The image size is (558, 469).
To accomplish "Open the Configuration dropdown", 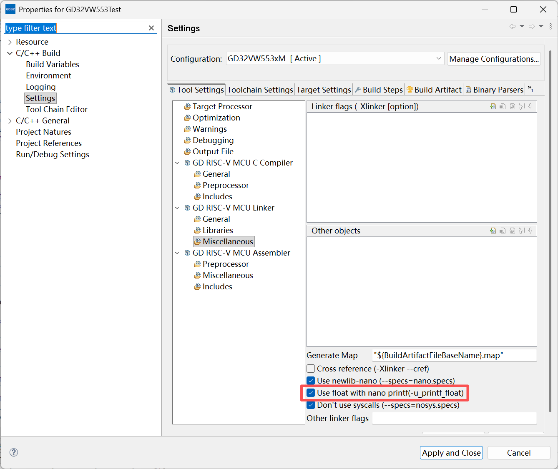I will tap(335, 58).
